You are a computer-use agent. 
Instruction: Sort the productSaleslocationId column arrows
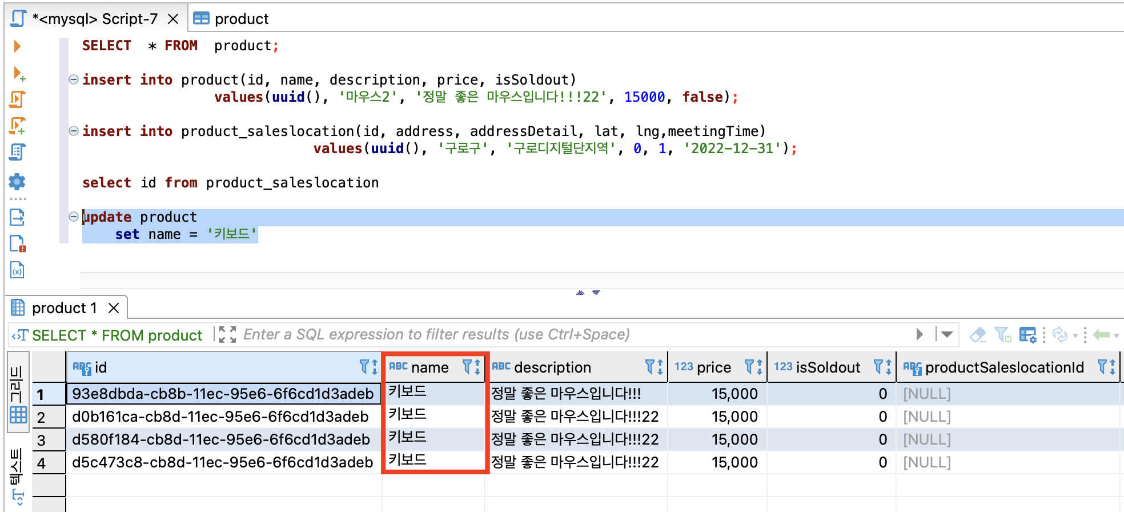coord(1113,367)
